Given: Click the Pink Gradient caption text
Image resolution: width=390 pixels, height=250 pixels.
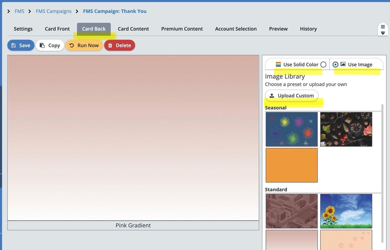Looking at the screenshot, I should 133,226.
